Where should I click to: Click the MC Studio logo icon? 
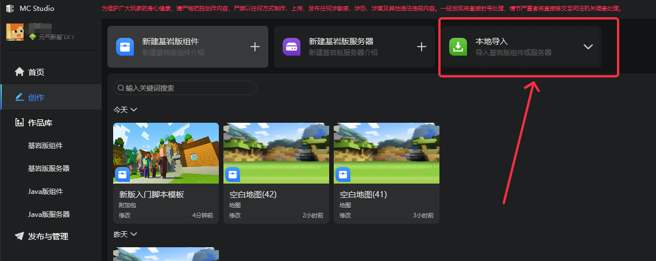pyautogui.click(x=10, y=9)
